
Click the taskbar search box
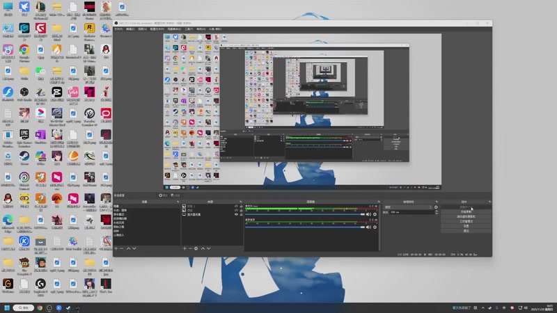tap(24, 307)
